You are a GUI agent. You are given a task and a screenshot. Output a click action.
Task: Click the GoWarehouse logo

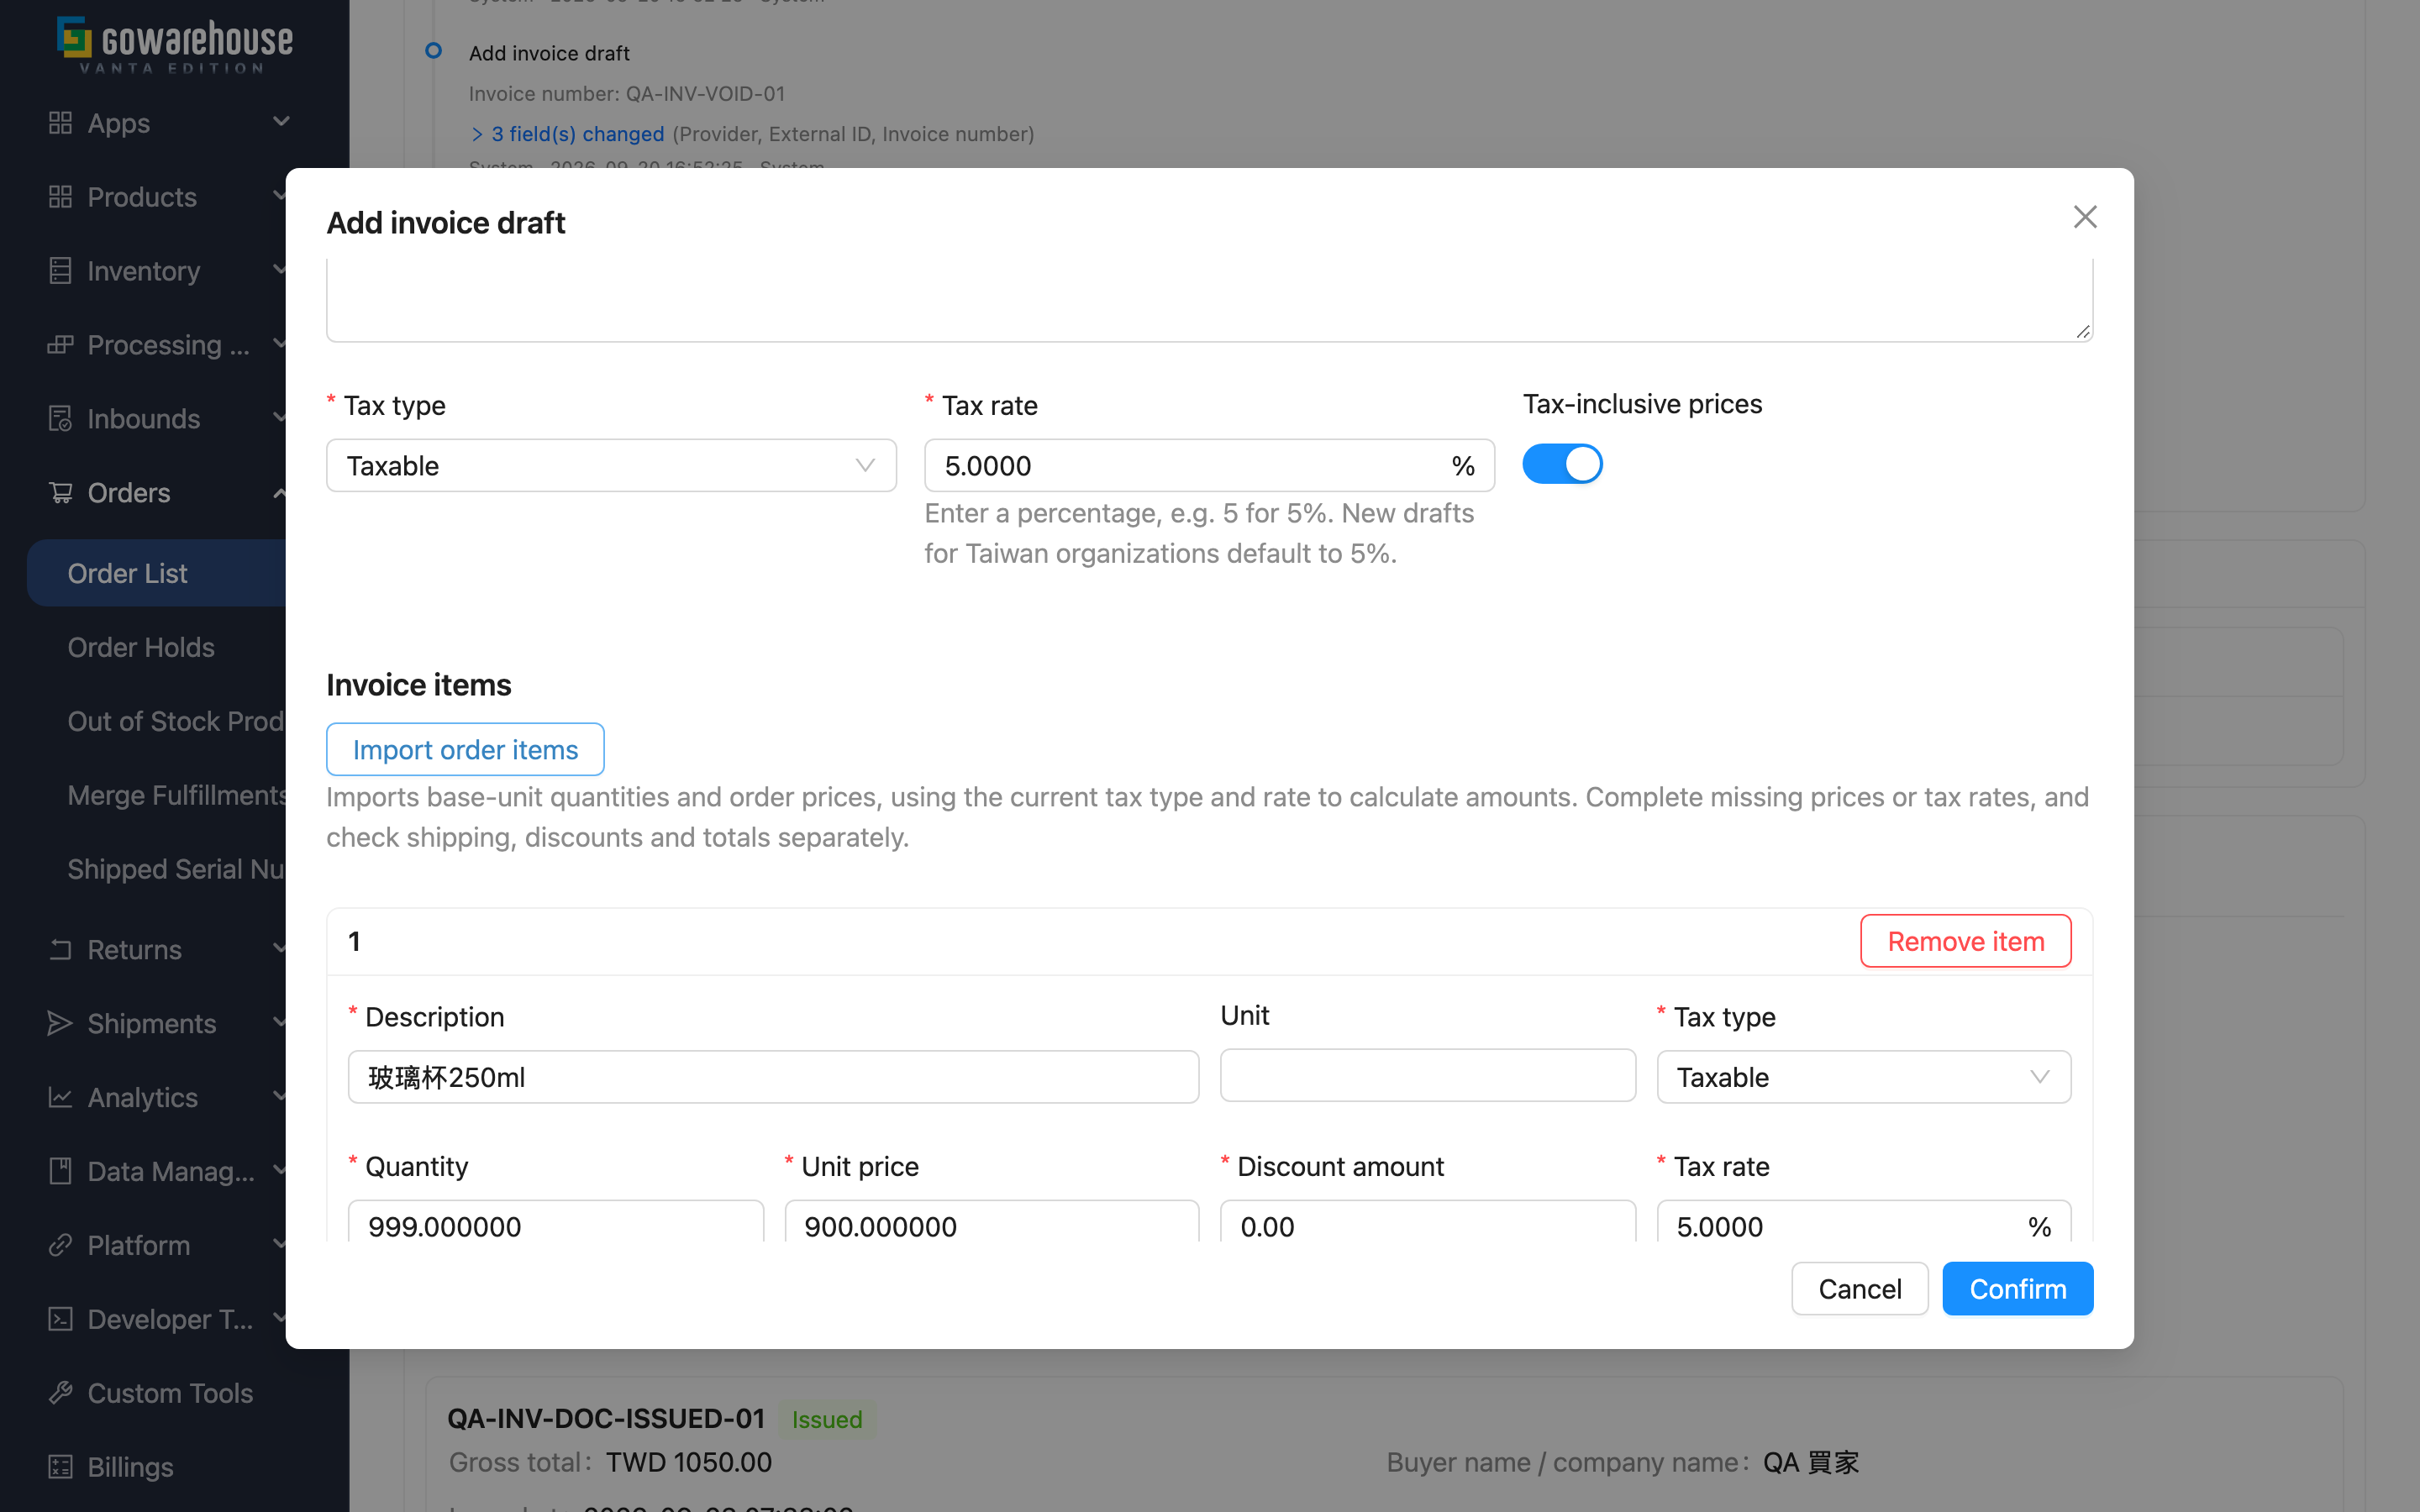[175, 45]
